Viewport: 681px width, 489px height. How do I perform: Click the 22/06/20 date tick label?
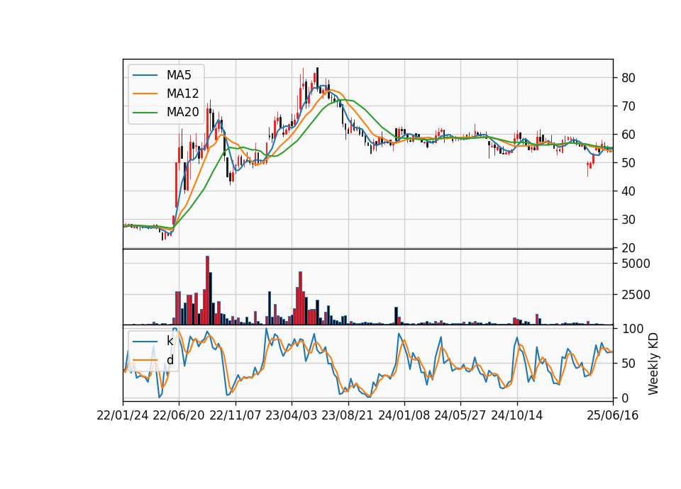pos(179,415)
